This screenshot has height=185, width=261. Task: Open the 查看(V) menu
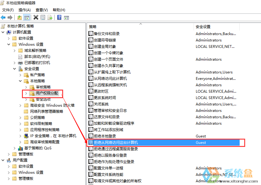click(x=41, y=10)
